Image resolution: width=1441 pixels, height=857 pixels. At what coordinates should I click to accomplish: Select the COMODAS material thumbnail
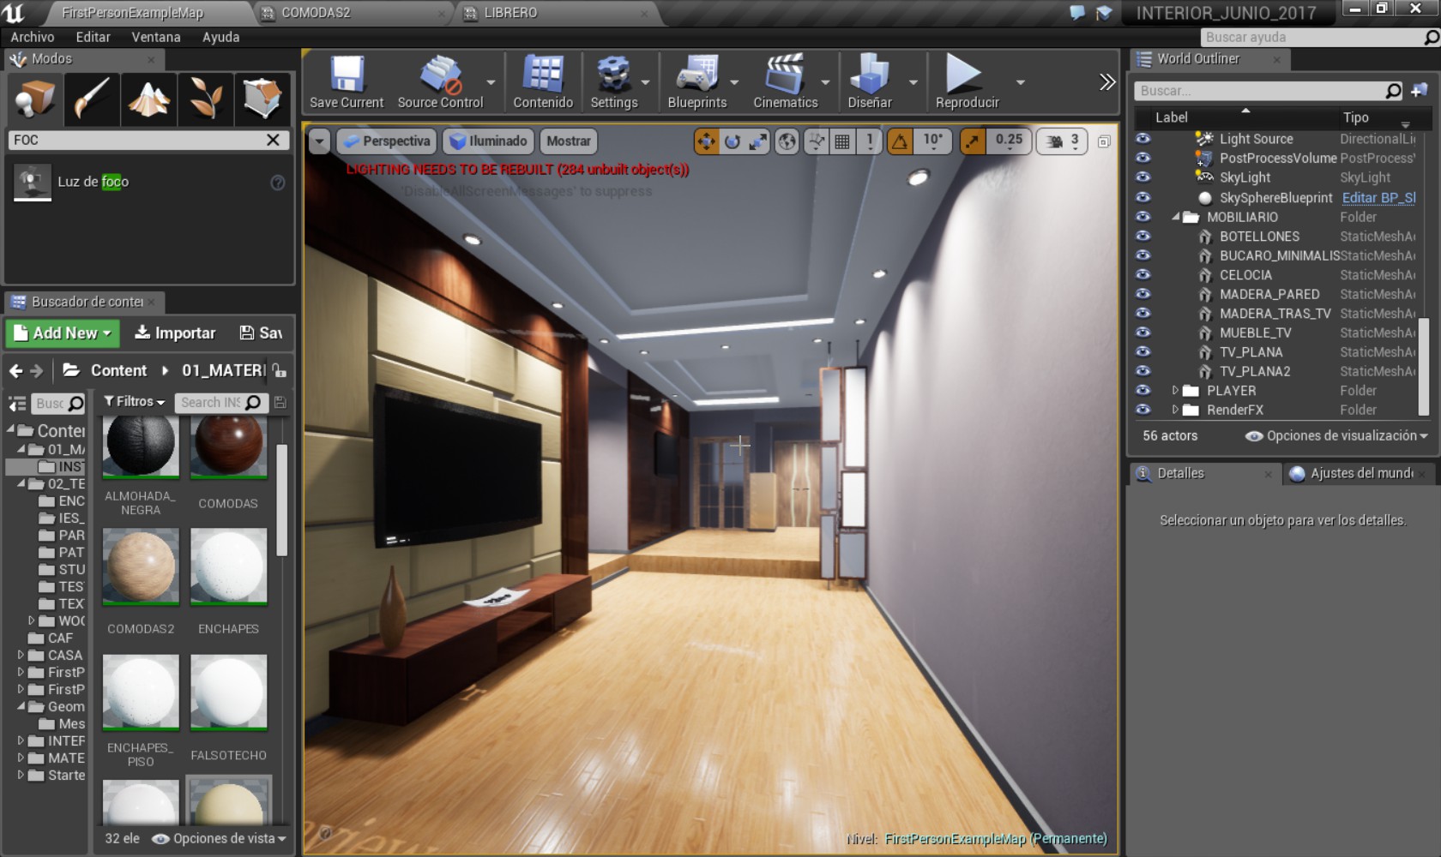click(228, 446)
